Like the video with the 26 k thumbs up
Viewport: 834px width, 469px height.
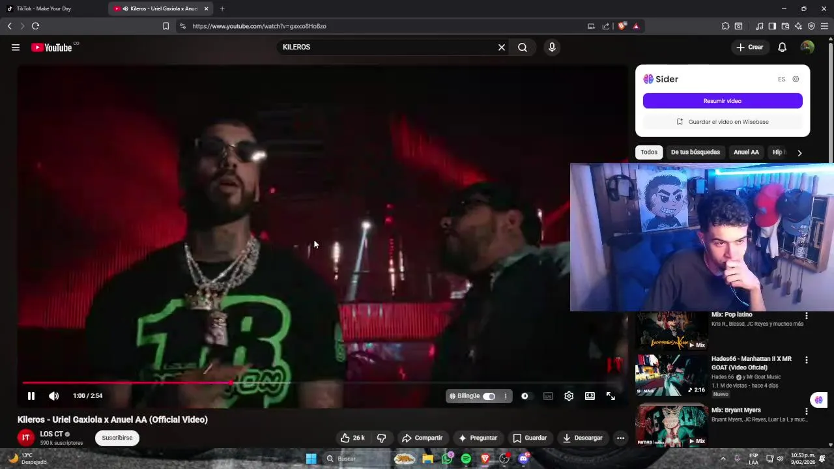(352, 438)
